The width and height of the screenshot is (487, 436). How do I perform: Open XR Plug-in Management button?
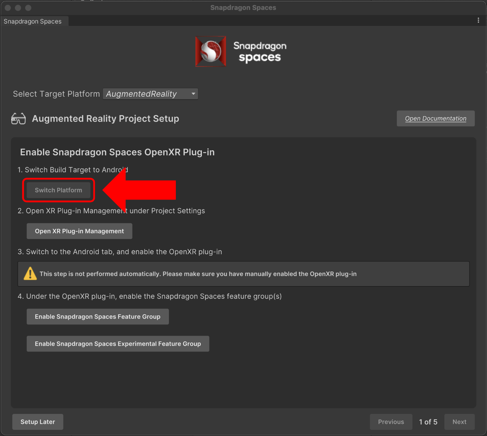pyautogui.click(x=79, y=231)
